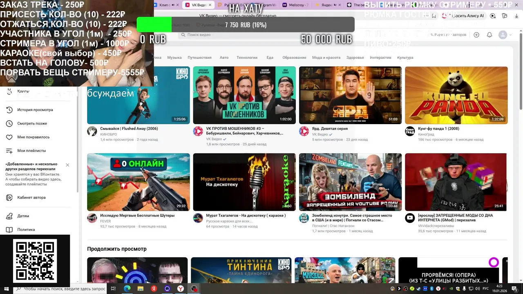
Task: Click the bookmark icon in the address bar
Action: [434, 16]
